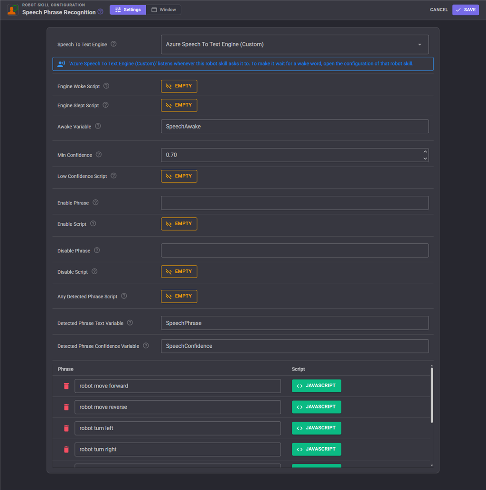This screenshot has width=486, height=490.
Task: Click the Disable Phrase text field
Action: [x=295, y=250]
